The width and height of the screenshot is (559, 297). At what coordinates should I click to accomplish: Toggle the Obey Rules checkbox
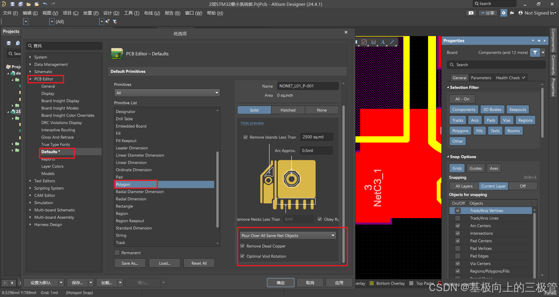pos(320,219)
